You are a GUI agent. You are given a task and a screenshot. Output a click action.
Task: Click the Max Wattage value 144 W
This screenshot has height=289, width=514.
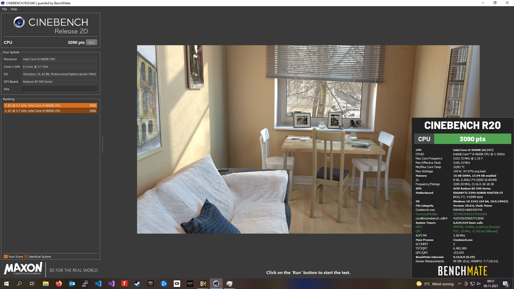point(469,171)
